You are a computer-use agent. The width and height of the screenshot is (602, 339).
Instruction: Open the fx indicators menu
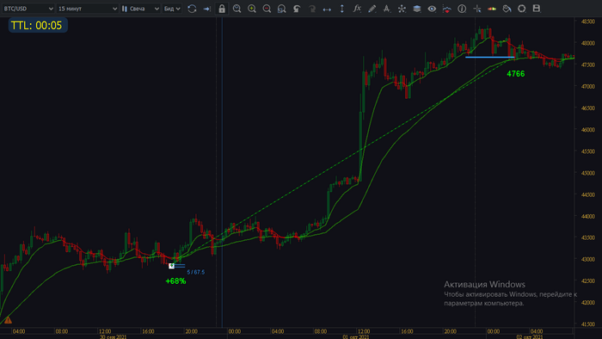click(357, 9)
